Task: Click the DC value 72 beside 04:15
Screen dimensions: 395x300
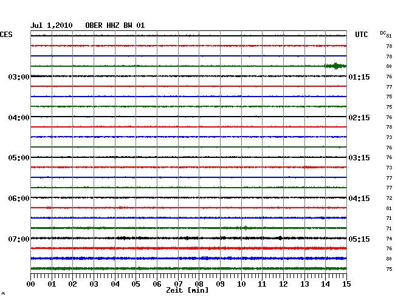Action: click(x=389, y=199)
